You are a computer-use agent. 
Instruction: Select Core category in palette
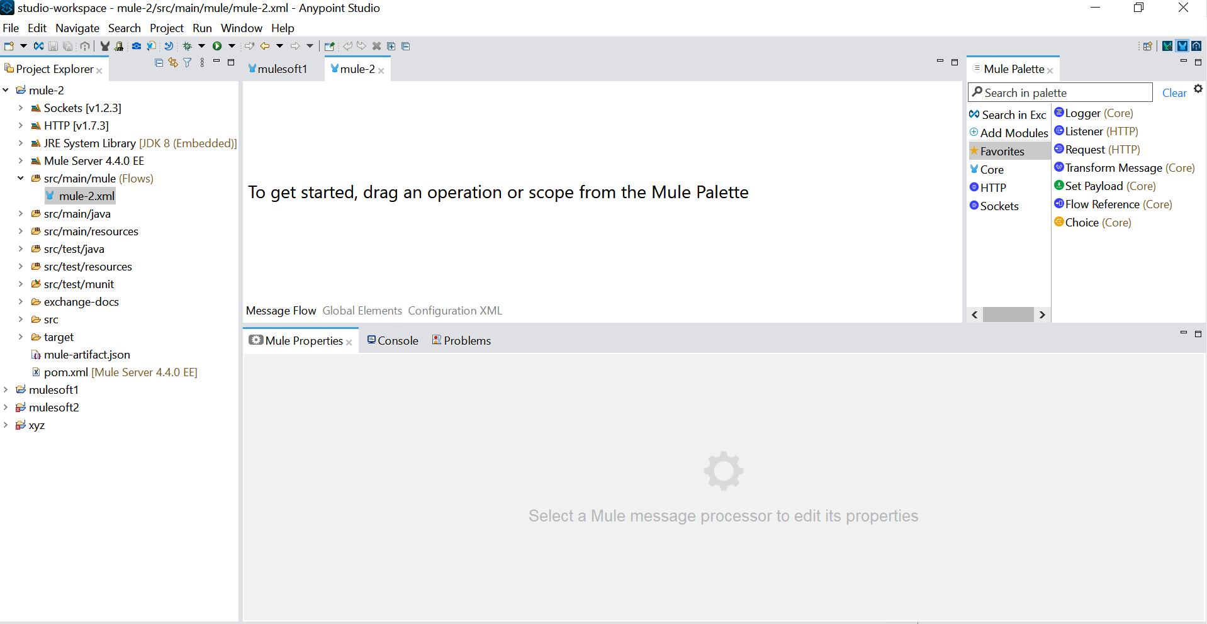(x=986, y=170)
